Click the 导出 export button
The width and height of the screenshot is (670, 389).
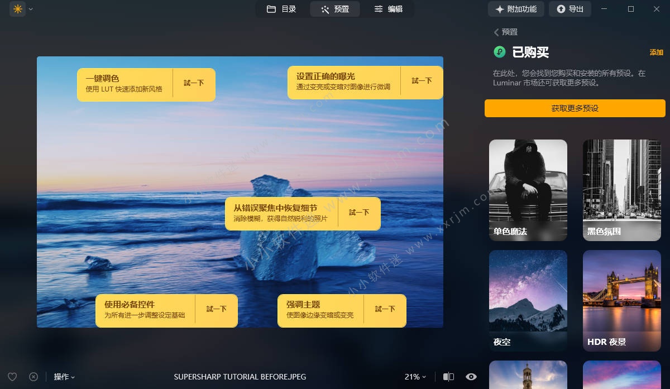click(x=569, y=9)
